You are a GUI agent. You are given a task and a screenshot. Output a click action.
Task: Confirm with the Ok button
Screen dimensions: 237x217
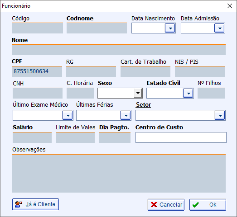(x=208, y=205)
